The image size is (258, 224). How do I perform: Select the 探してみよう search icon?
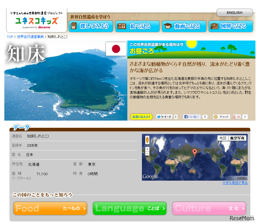[x=74, y=26]
